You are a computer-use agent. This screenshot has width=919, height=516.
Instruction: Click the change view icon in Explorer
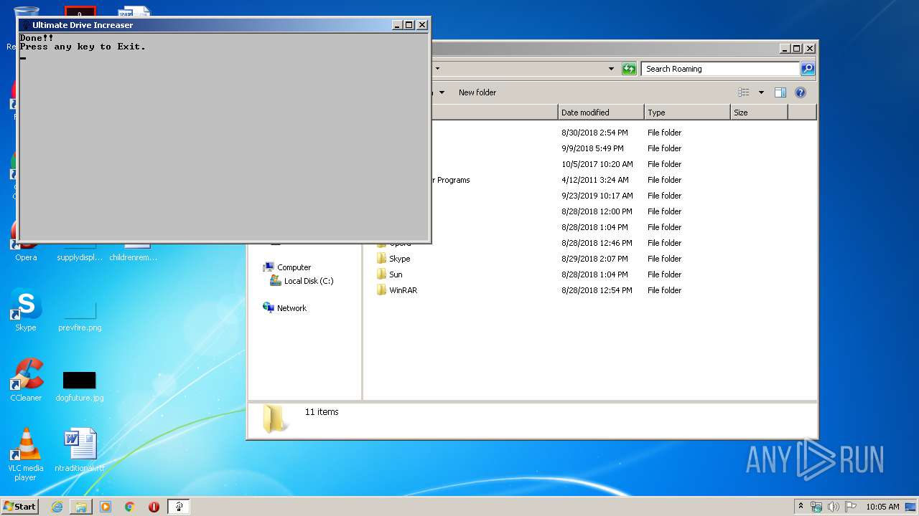744,92
